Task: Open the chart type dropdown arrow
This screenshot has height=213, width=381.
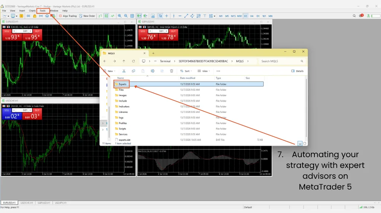Action: point(8,16)
